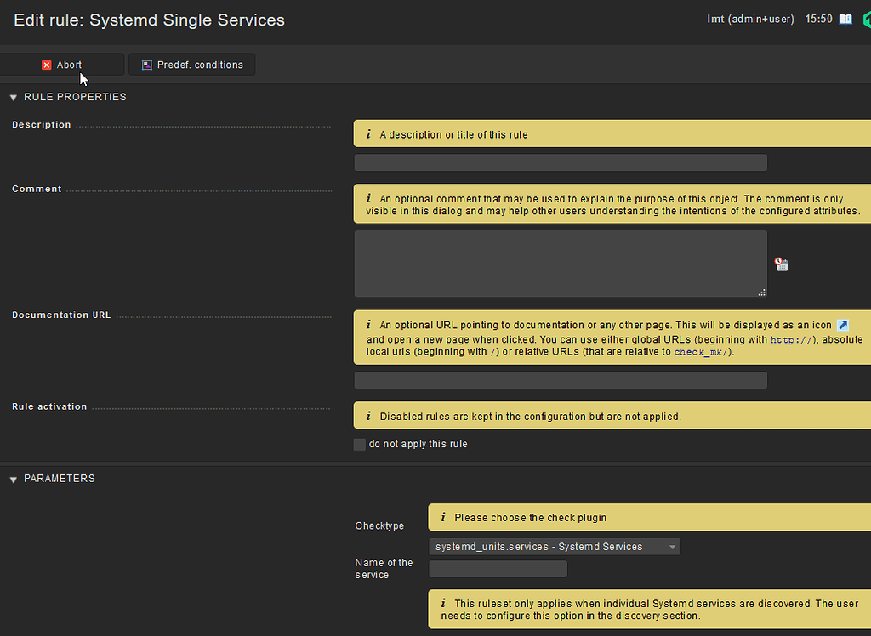Click the green Checkmk hexagon logo
This screenshot has height=636, width=871.
tap(865, 19)
